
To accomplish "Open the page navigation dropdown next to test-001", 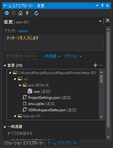I will [x=100, y=21].
